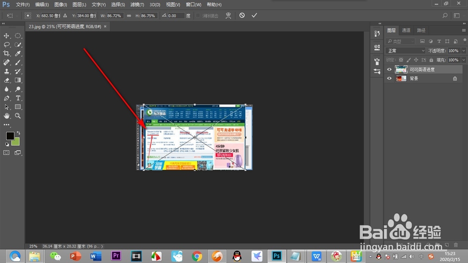Select the Path Selection tool
Viewport: 468px width, 263px height.
click(x=6, y=107)
